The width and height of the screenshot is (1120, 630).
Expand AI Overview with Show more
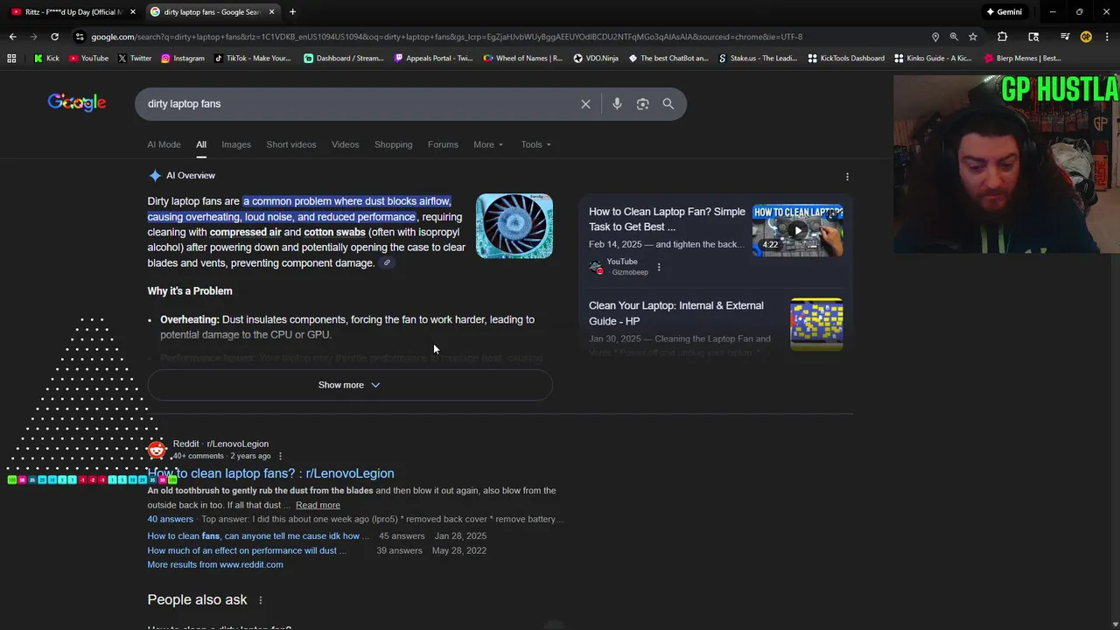tap(350, 386)
